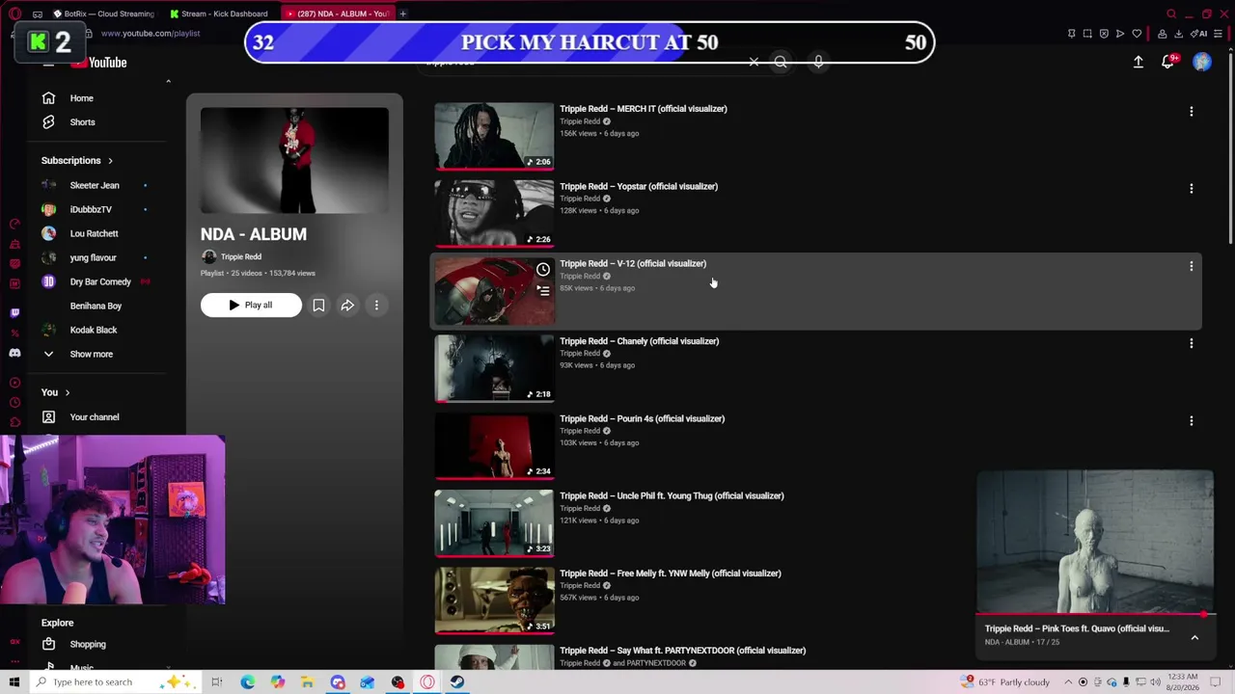Add V-12 video to Watch Later
Image resolution: width=1235 pixels, height=694 pixels.
tap(543, 270)
